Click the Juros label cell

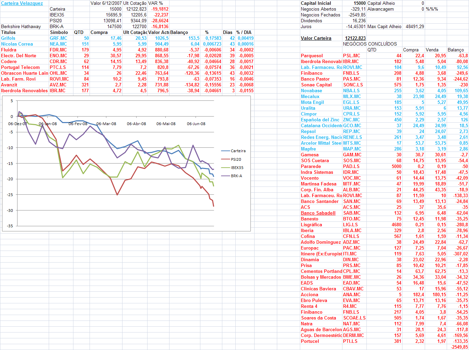[306, 27]
